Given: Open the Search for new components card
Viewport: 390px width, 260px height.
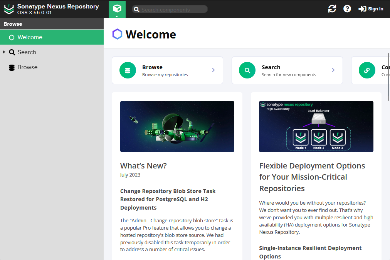Looking at the screenshot, I should [287, 70].
